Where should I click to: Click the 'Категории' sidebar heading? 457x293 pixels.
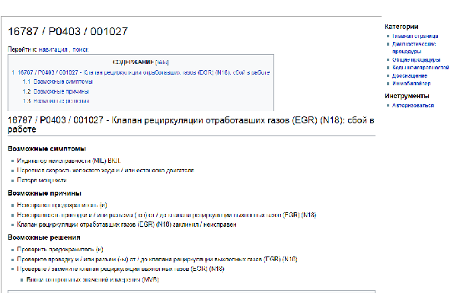coord(401,27)
